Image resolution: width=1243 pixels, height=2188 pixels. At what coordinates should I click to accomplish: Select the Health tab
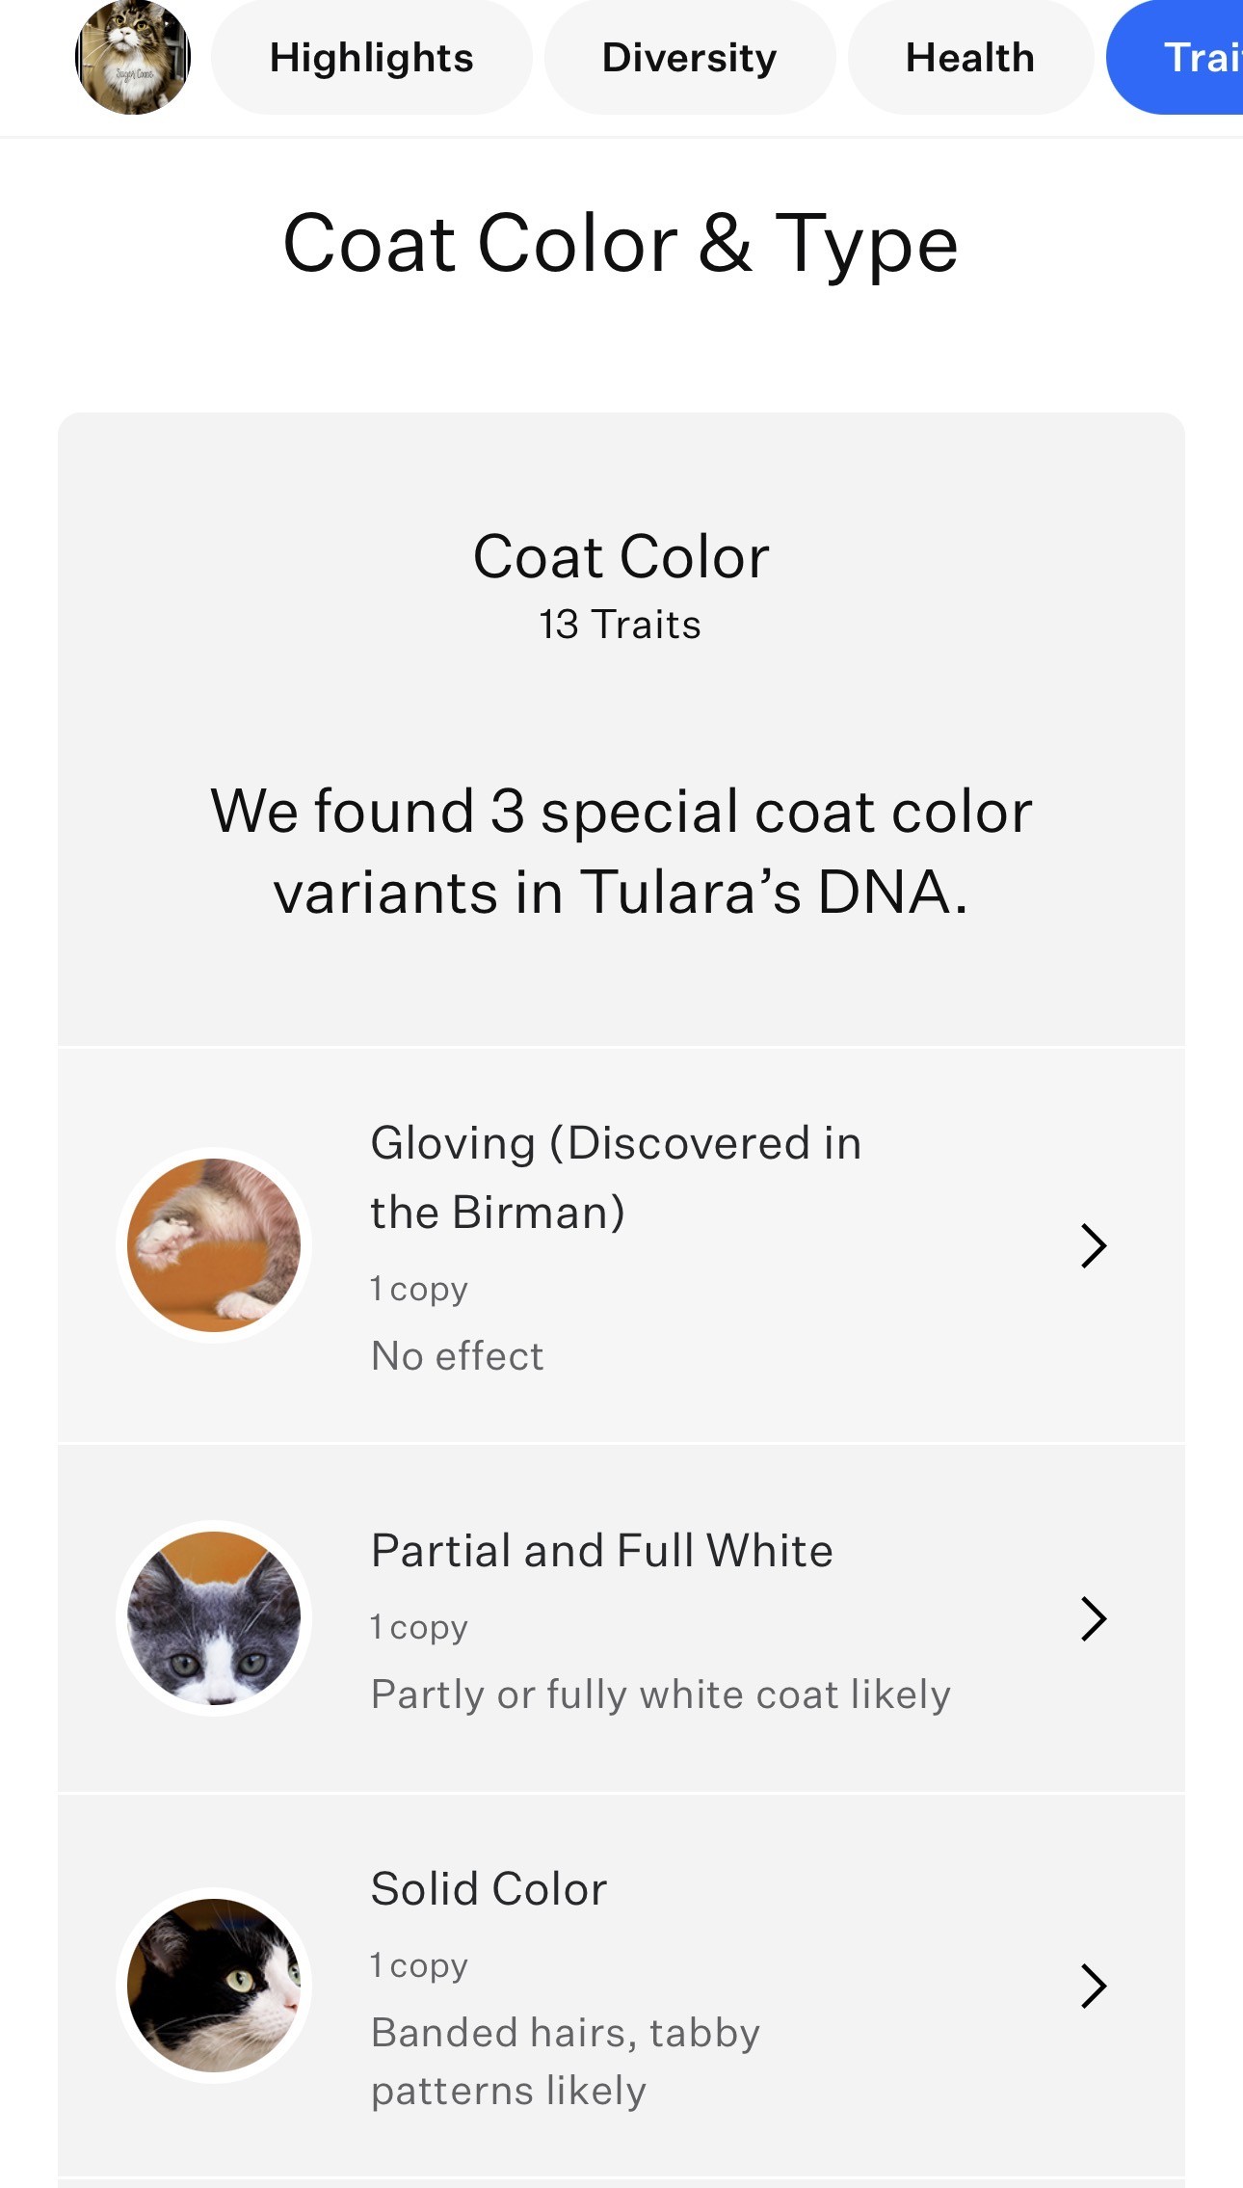[969, 58]
